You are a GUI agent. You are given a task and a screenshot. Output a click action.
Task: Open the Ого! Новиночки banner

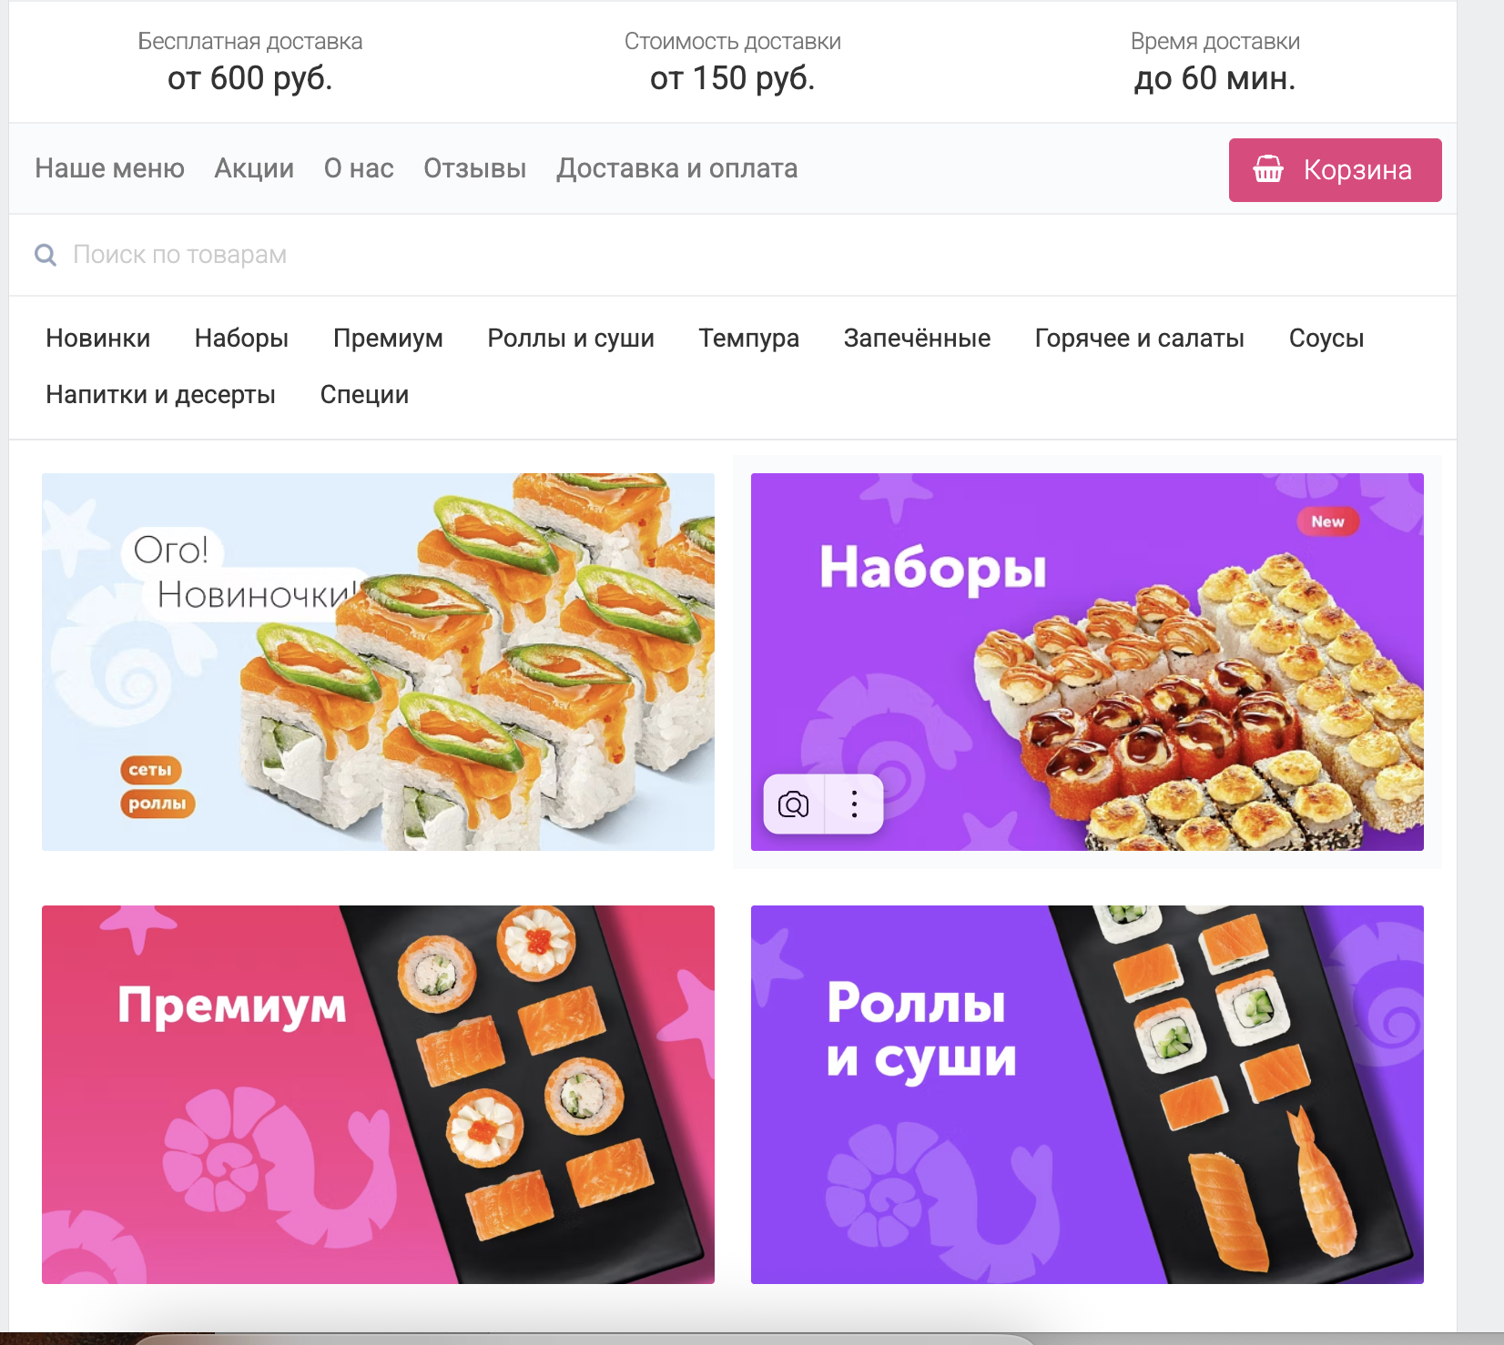(x=378, y=662)
